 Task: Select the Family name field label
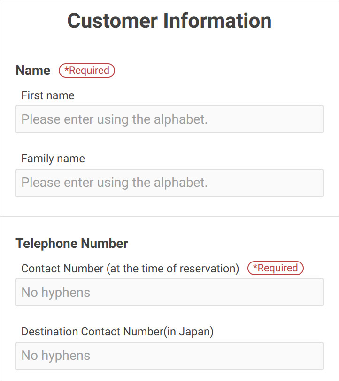(x=53, y=159)
